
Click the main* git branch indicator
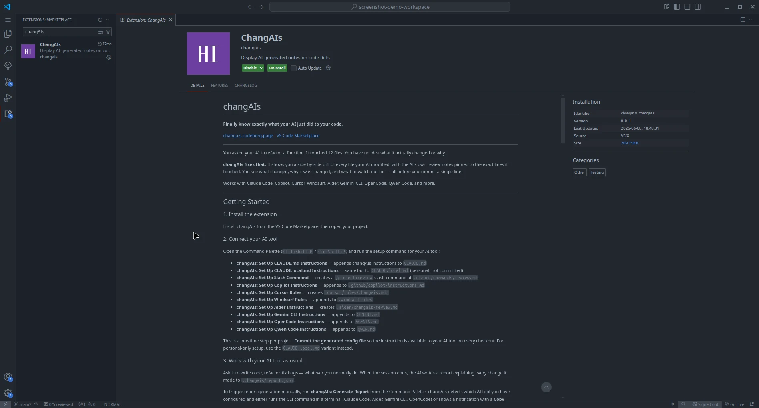(x=22, y=404)
